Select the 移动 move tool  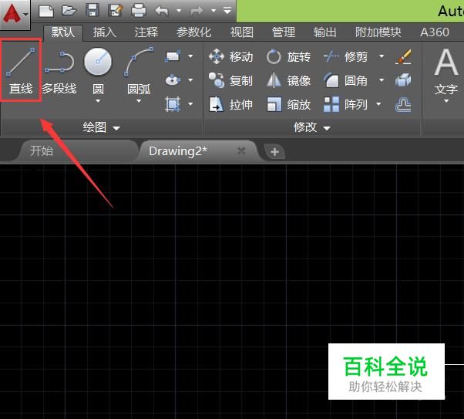230,56
